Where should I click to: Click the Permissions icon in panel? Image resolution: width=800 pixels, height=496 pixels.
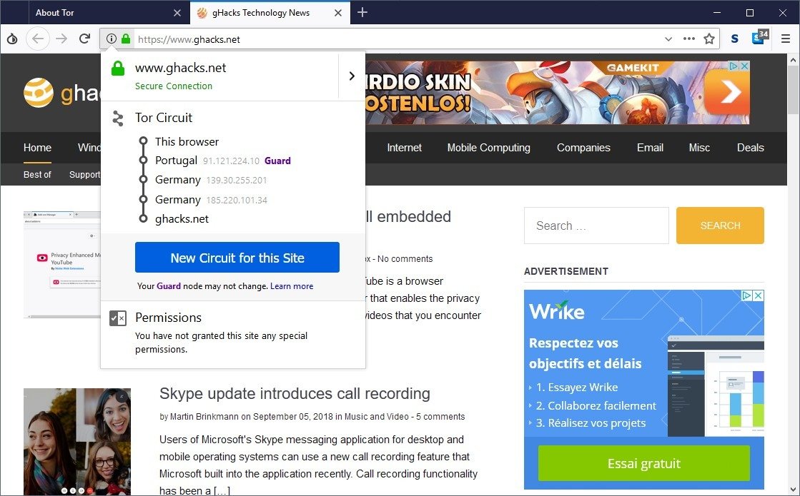pyautogui.click(x=118, y=319)
